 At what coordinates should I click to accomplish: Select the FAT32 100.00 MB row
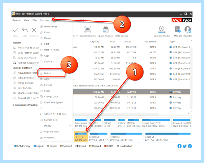click(131, 53)
